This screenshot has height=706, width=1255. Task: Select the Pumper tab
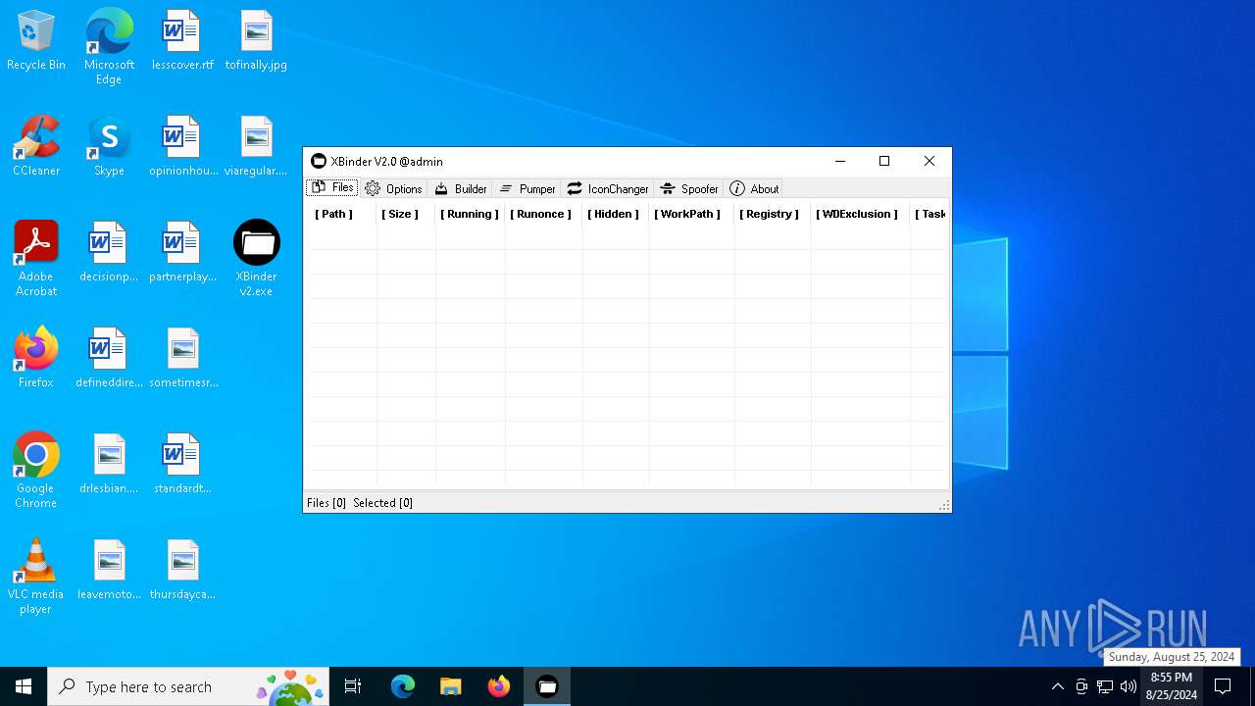(x=527, y=188)
